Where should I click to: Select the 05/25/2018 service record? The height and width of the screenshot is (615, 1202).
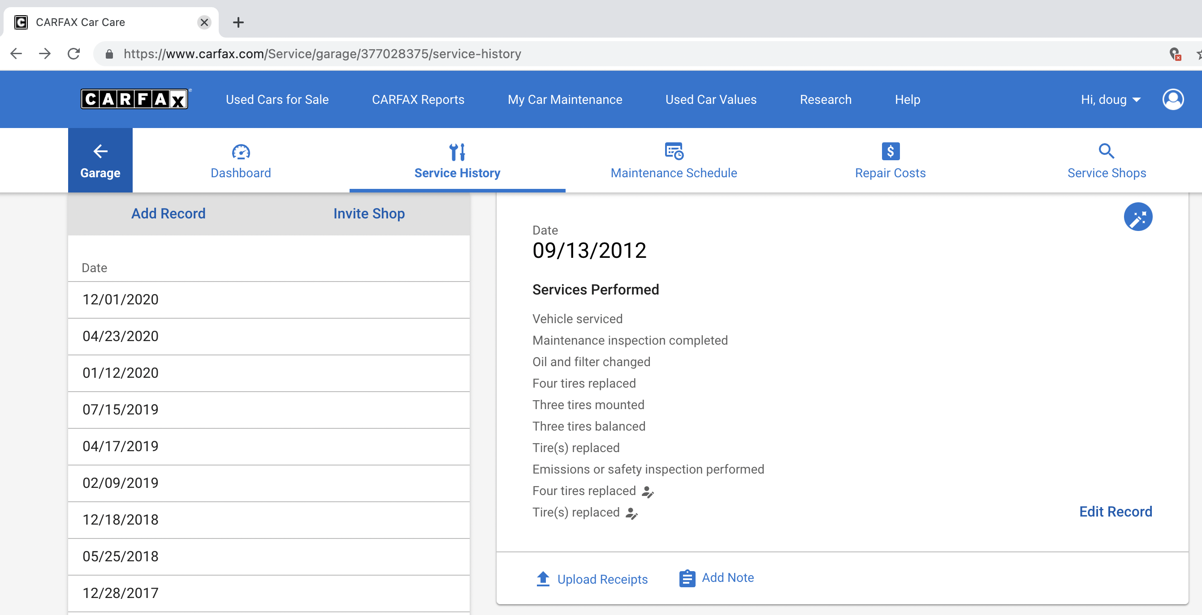click(x=269, y=557)
